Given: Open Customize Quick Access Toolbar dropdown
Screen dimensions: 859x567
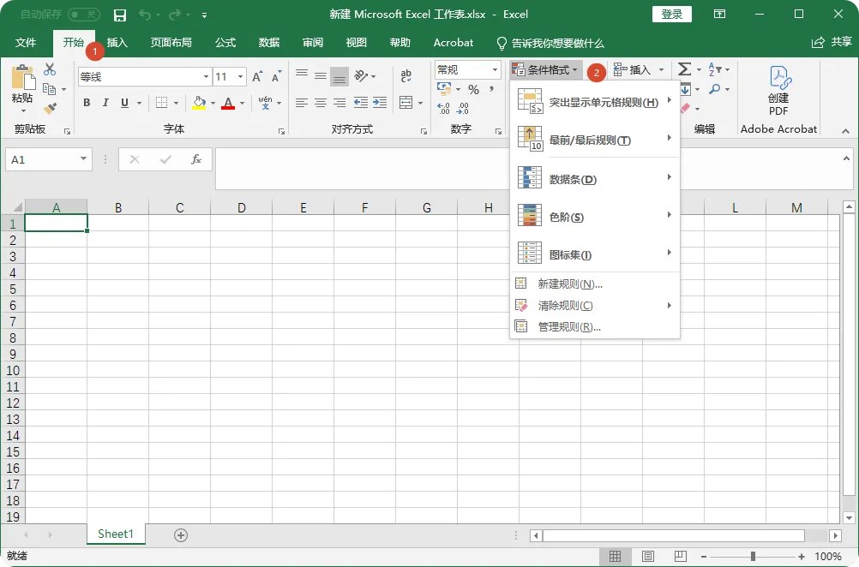Looking at the screenshot, I should [204, 15].
